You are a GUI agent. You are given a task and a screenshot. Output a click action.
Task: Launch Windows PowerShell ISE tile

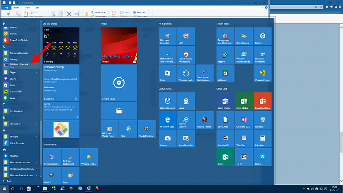click(244, 55)
